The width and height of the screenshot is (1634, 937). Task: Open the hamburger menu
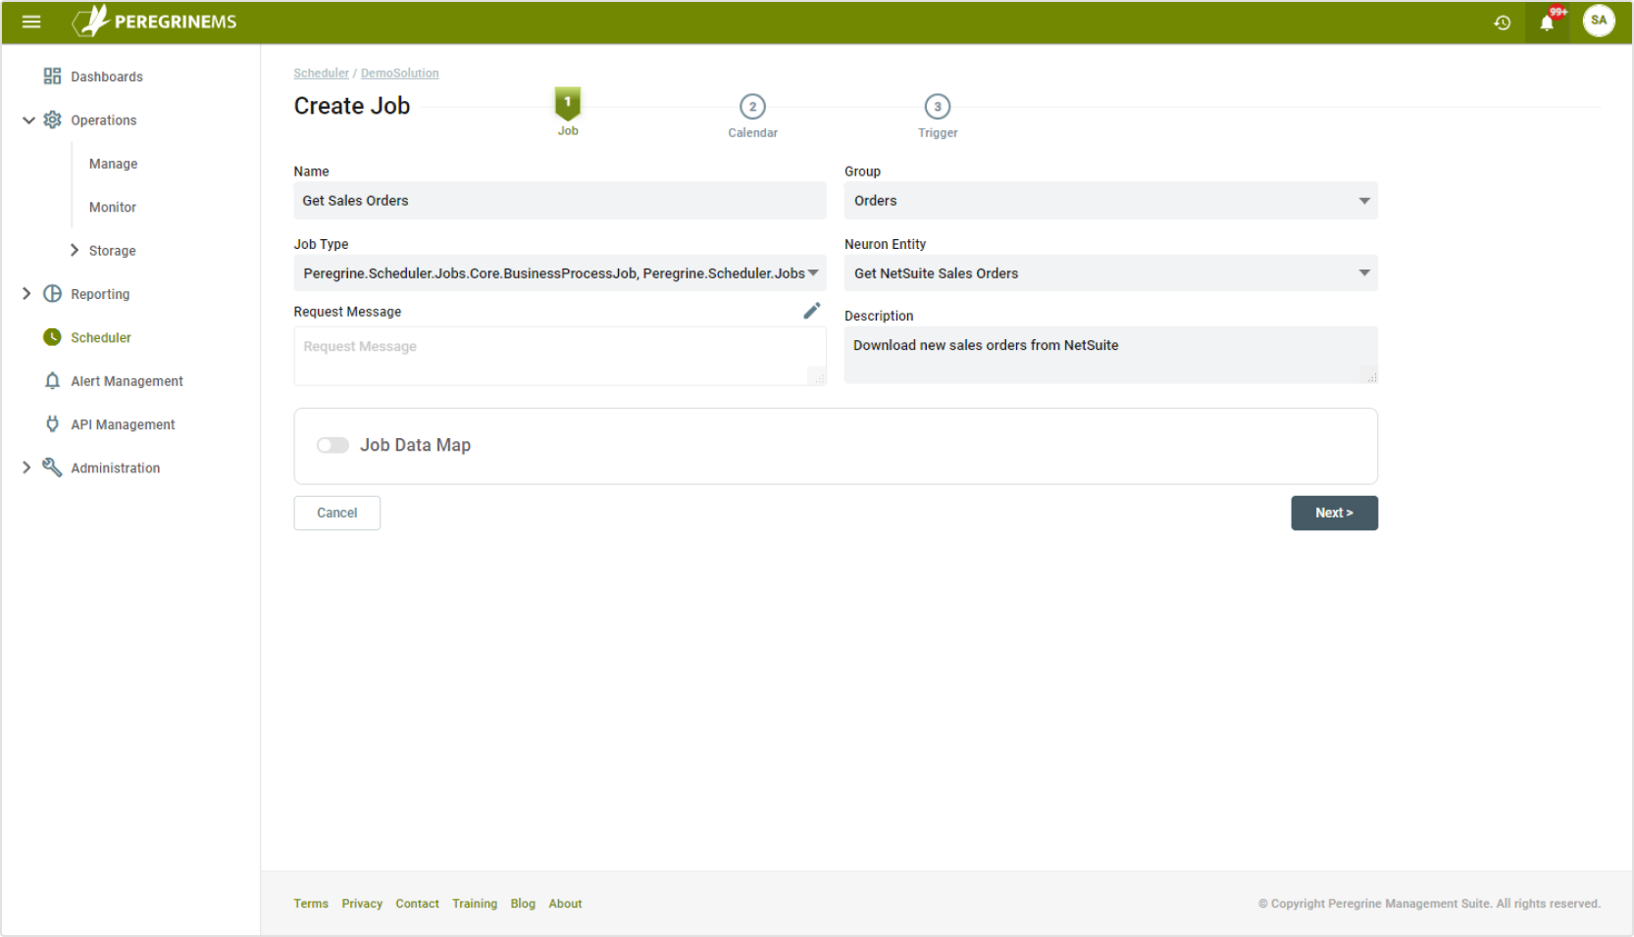[x=31, y=22]
